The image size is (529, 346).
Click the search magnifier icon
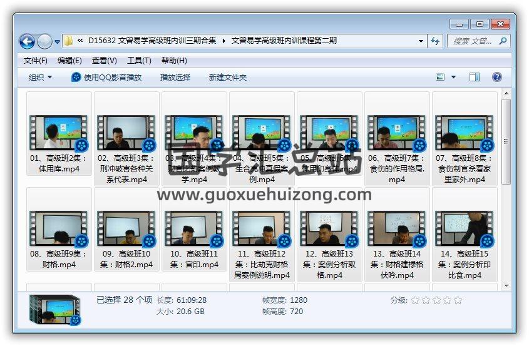503,41
